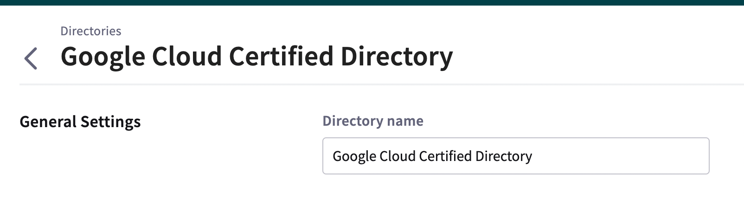Click the word 'Directory' in the page title

397,57
